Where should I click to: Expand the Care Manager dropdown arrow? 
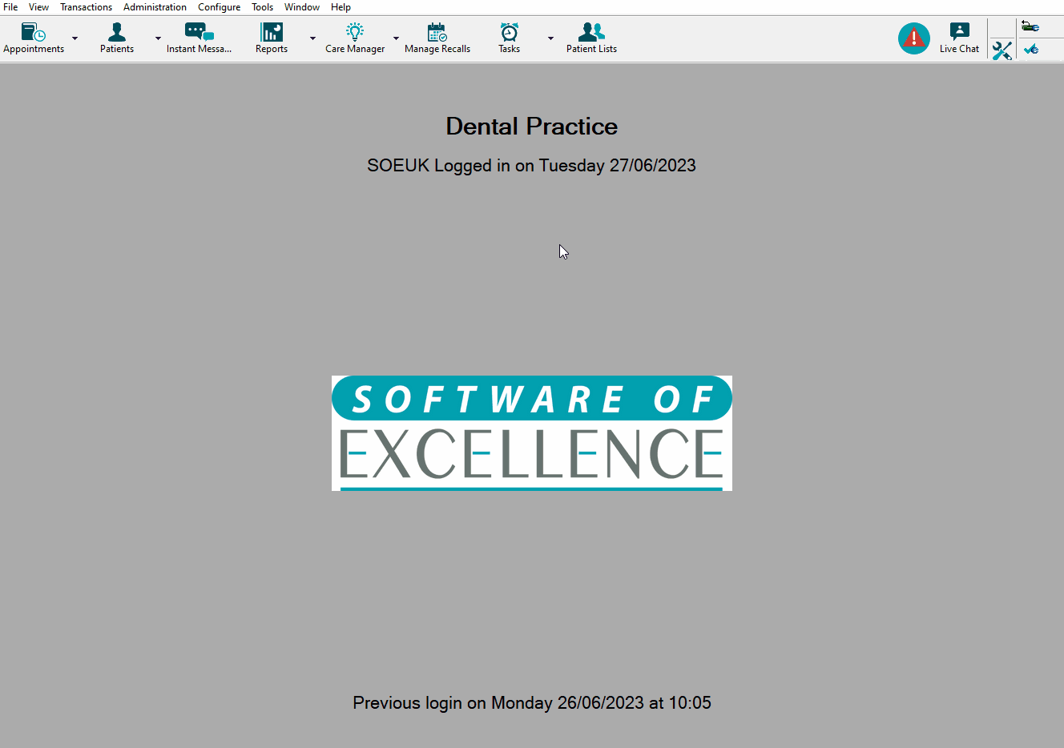coord(396,38)
